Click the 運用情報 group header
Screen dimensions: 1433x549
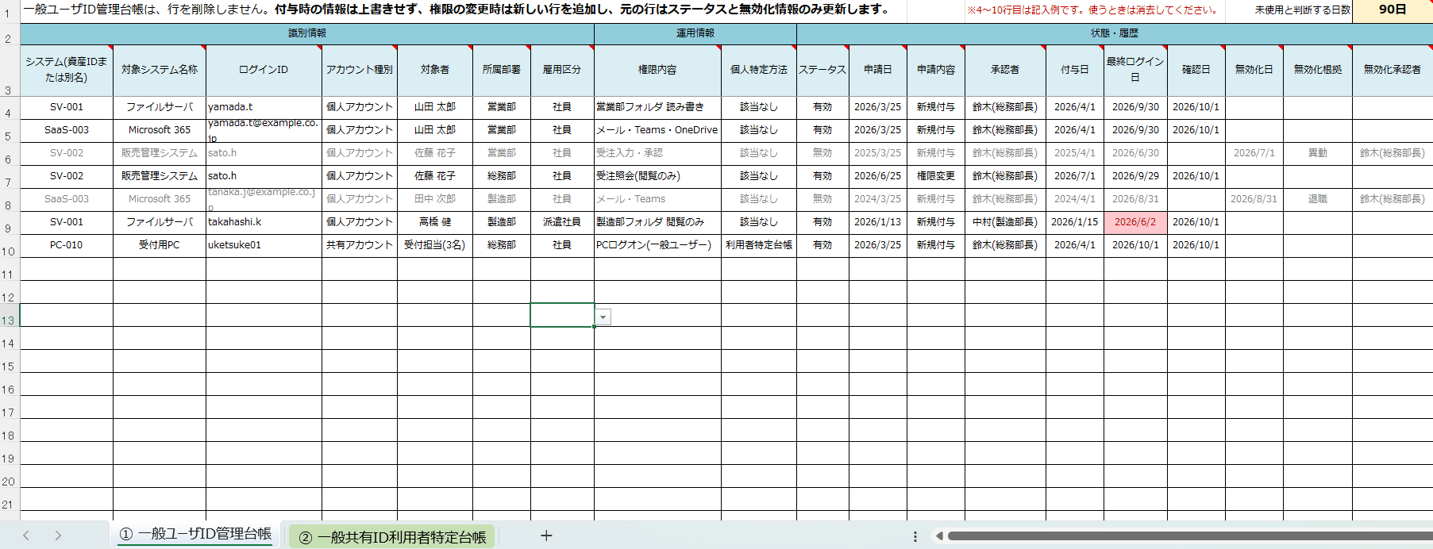click(x=695, y=33)
